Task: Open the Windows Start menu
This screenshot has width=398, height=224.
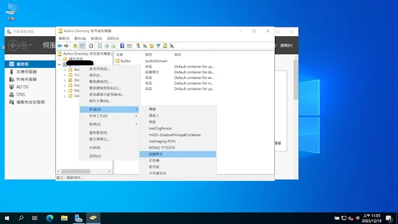Action: [x=7, y=218]
